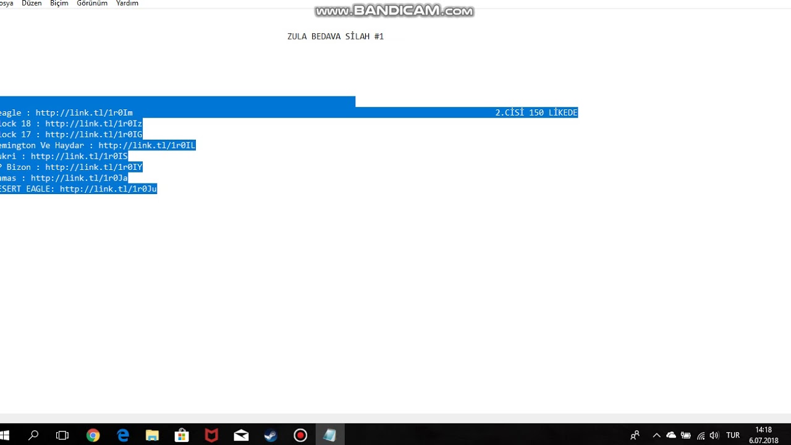Launch Microsoft Edge from taskbar
The image size is (791, 445).
(x=122, y=435)
